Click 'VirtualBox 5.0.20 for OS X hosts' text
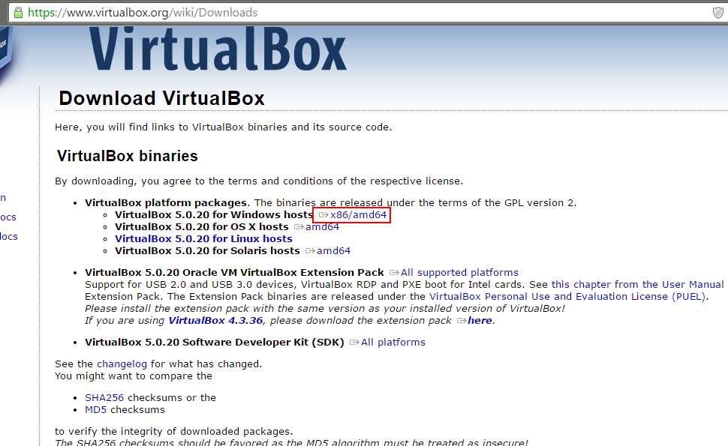Viewport: 728px width, 446px height. tap(202, 226)
